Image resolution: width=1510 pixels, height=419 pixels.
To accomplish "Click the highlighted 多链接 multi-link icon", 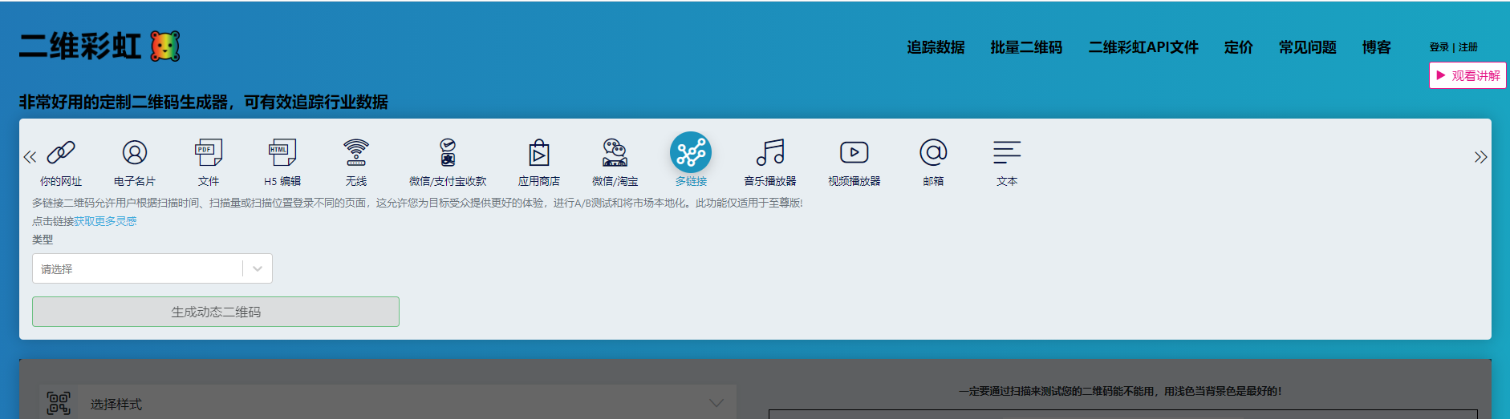I will 691,152.
